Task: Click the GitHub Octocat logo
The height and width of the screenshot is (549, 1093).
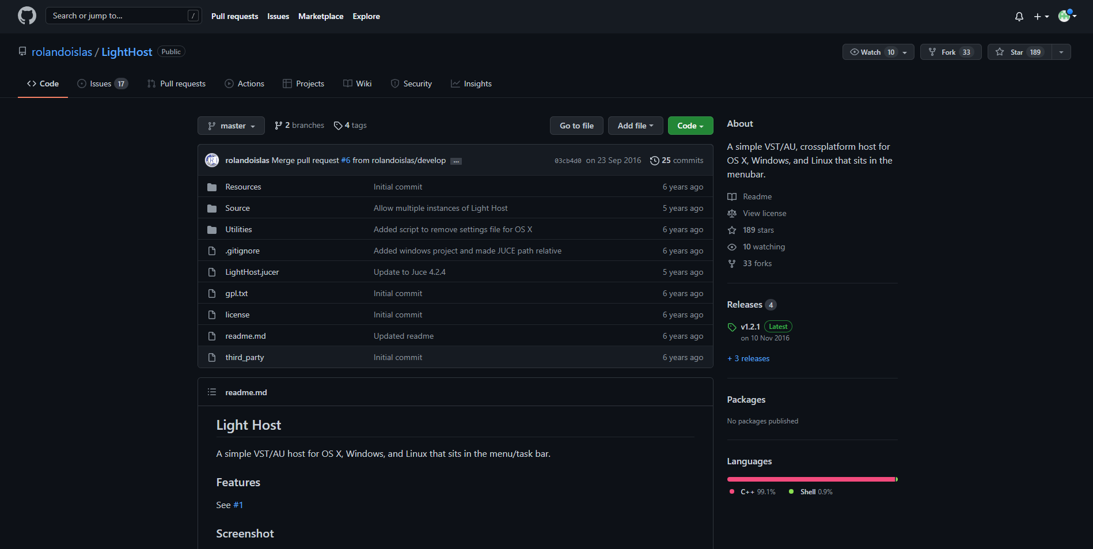Action: tap(27, 16)
